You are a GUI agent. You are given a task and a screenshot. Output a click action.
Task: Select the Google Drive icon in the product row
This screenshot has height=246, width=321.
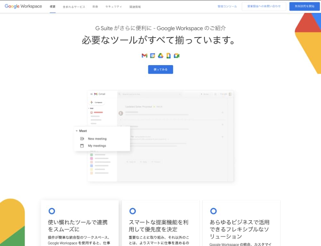[160, 55]
